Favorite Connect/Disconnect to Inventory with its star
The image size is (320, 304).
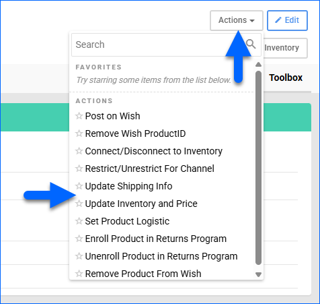point(79,151)
